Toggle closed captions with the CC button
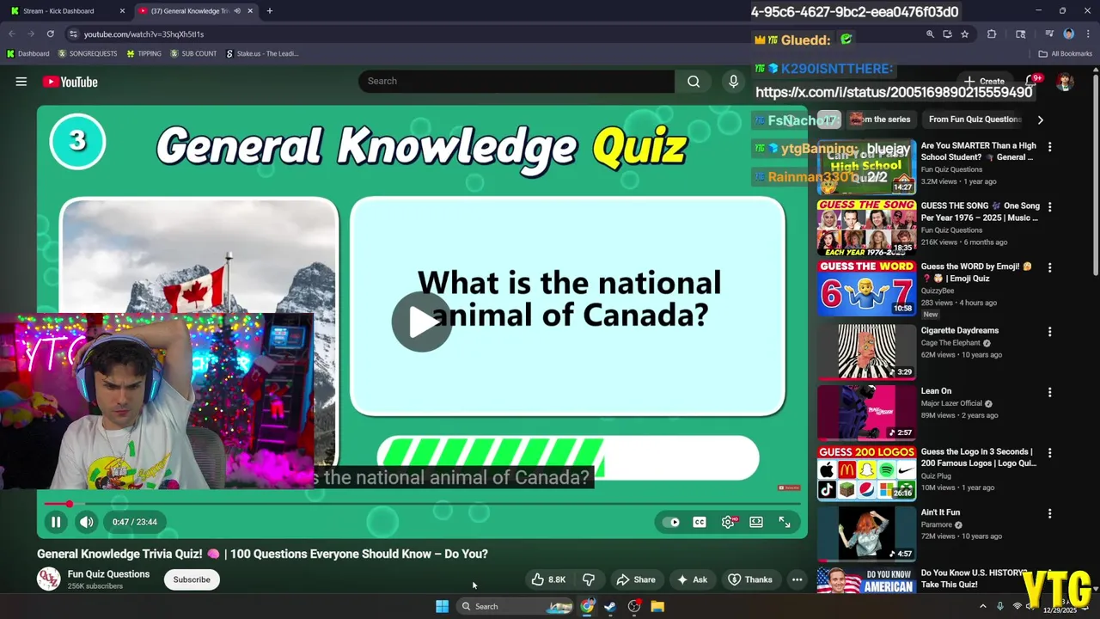The height and width of the screenshot is (619, 1100). point(700,522)
